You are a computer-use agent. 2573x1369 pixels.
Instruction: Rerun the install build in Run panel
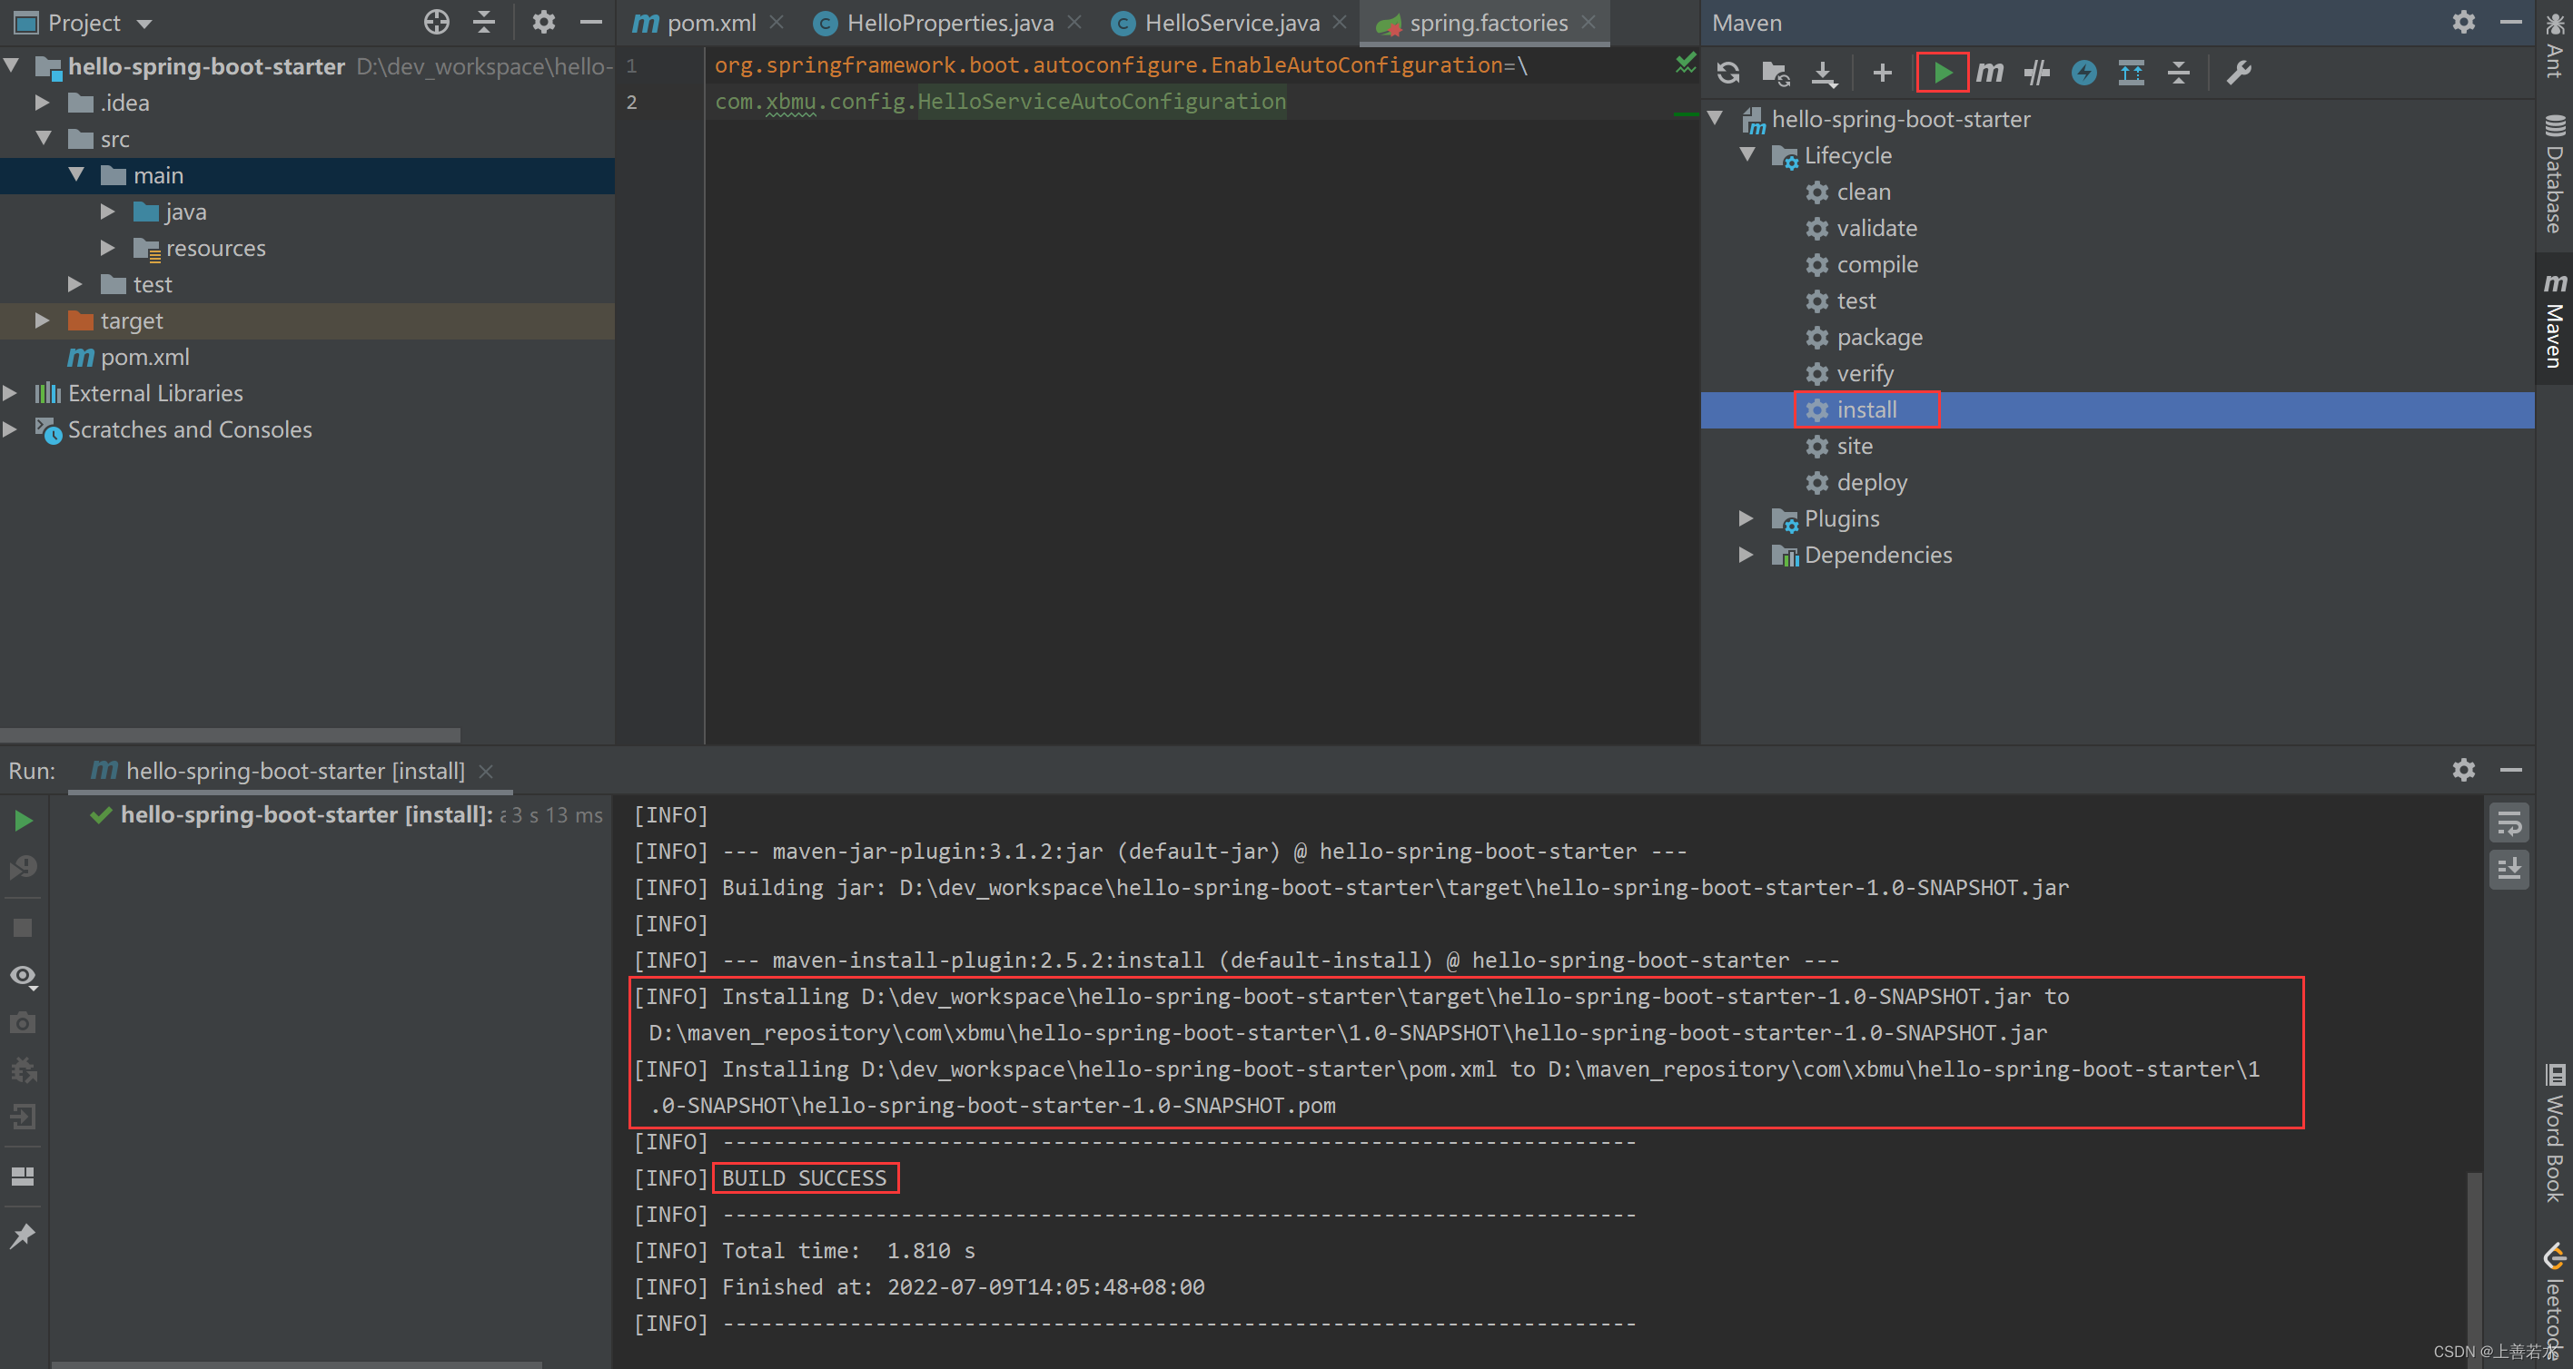point(24,821)
